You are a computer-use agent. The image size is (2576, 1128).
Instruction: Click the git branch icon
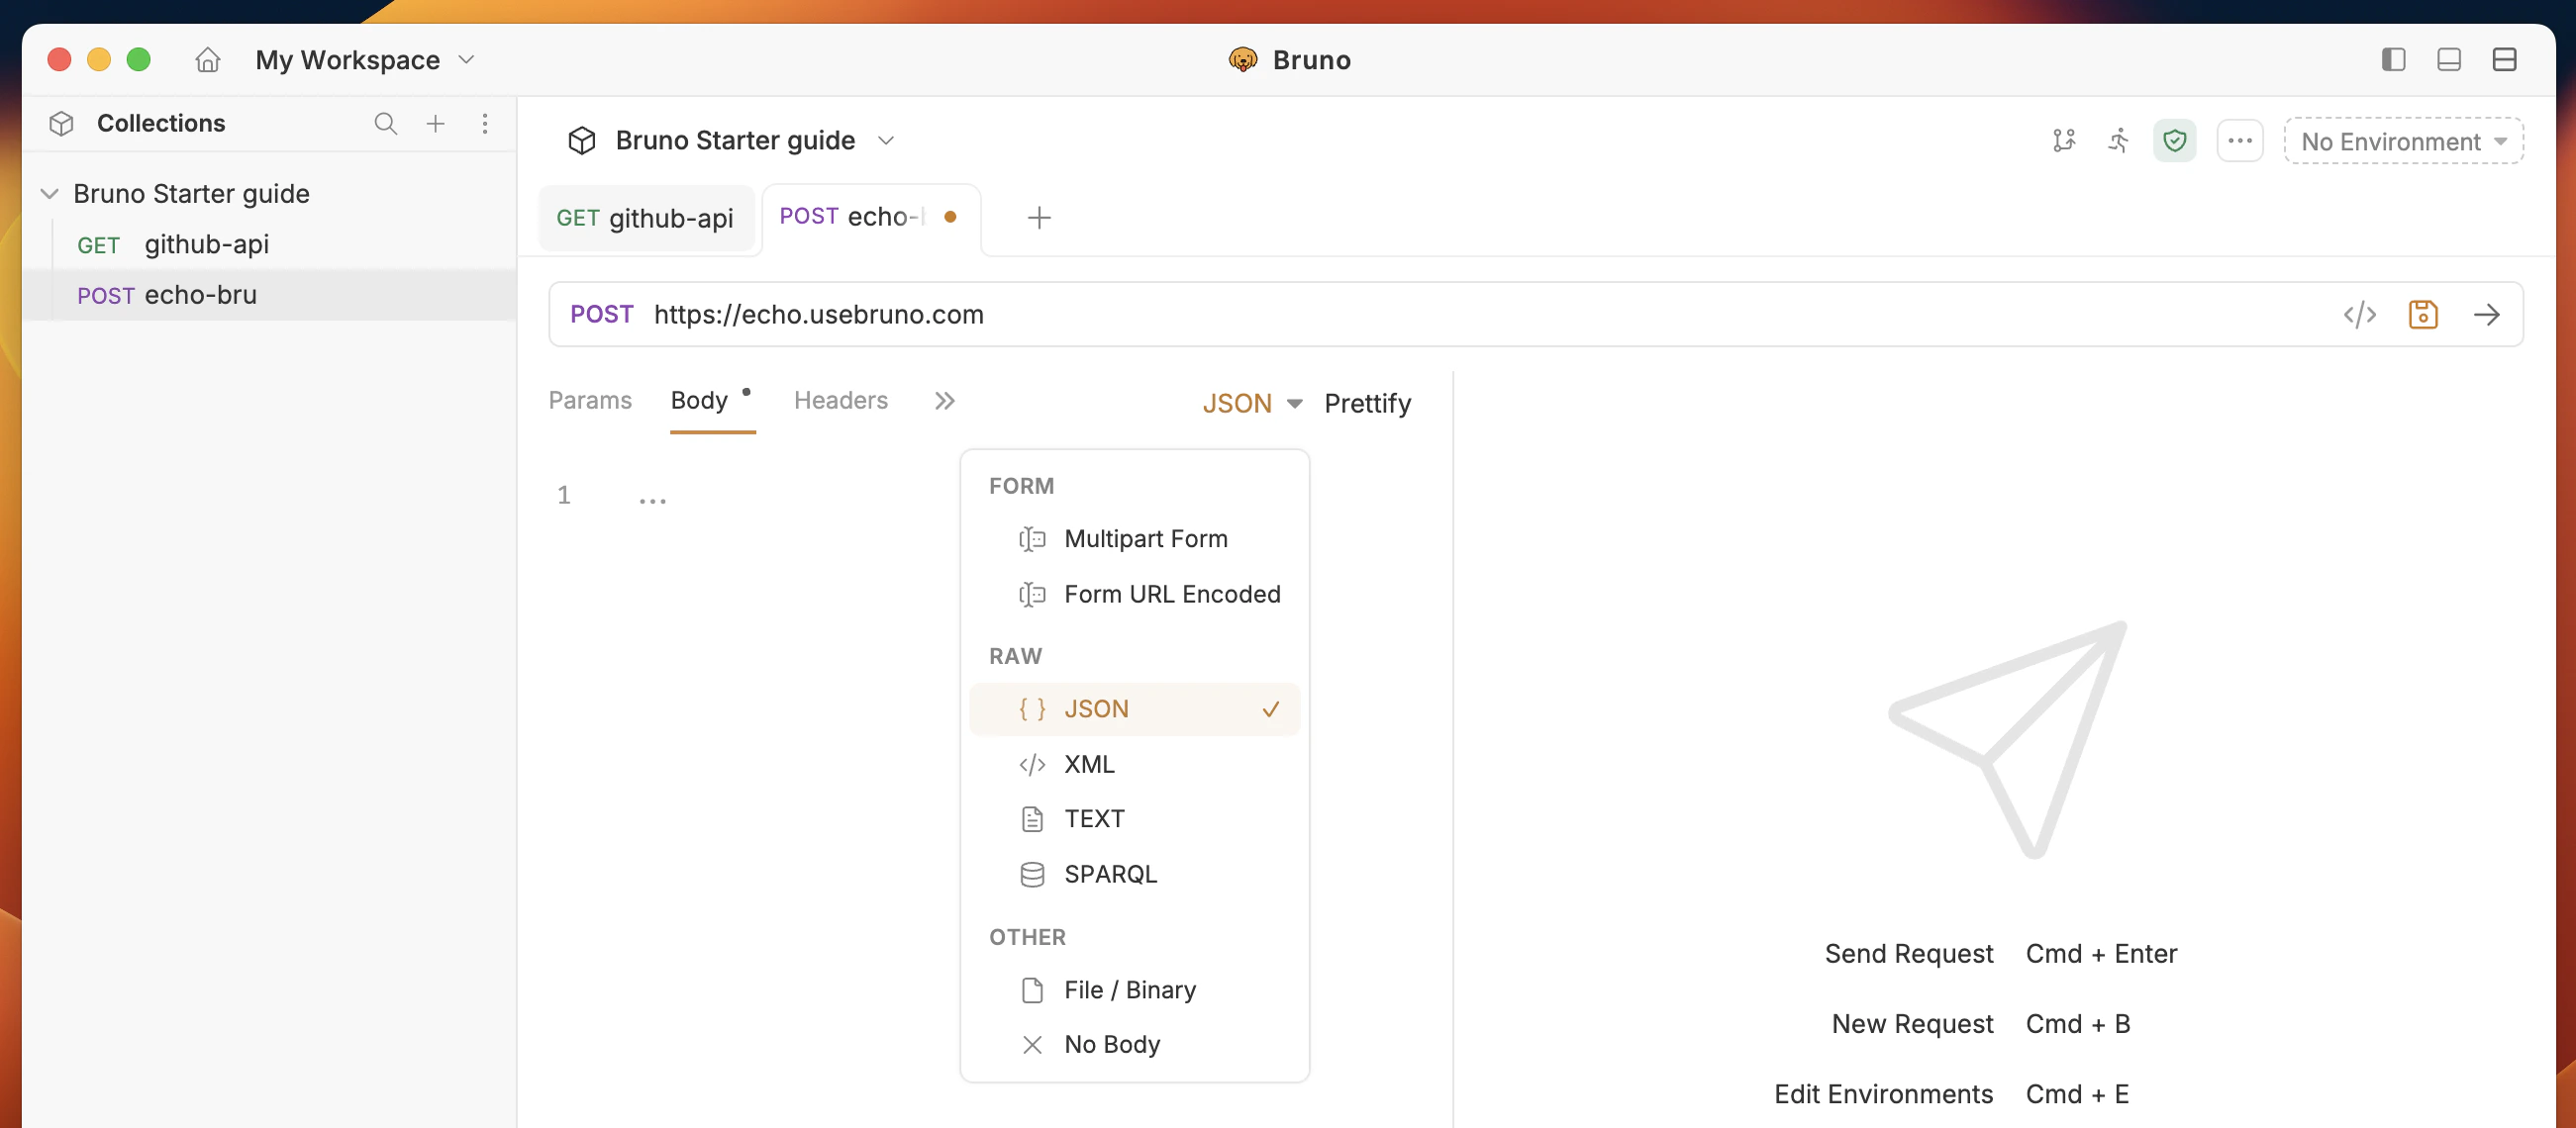(2063, 141)
